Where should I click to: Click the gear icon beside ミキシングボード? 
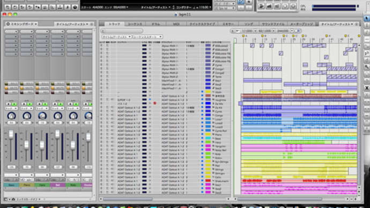8,24
